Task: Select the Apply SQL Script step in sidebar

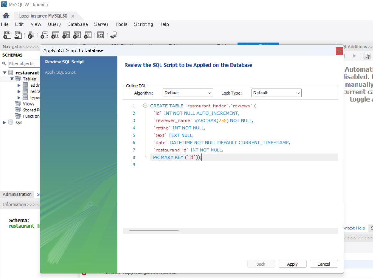Action: pyautogui.click(x=60, y=72)
